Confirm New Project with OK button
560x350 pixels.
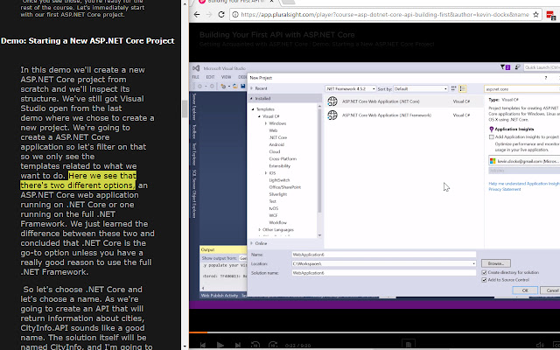pos(525,290)
